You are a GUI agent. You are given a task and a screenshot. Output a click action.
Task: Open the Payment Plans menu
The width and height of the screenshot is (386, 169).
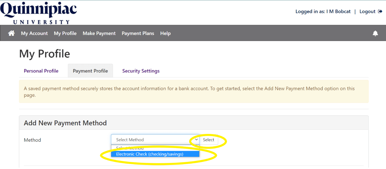(x=138, y=33)
